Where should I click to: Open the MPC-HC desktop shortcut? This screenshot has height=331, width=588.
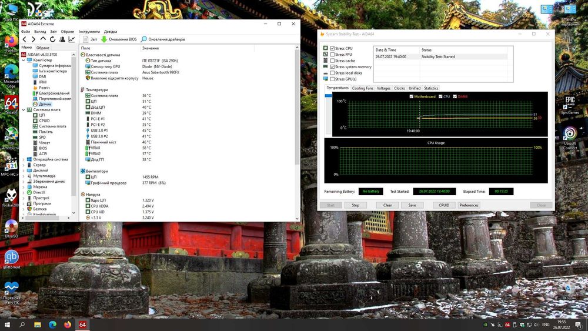tap(11, 167)
